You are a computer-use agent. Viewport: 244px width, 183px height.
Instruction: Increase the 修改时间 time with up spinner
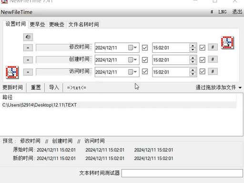[193, 46]
